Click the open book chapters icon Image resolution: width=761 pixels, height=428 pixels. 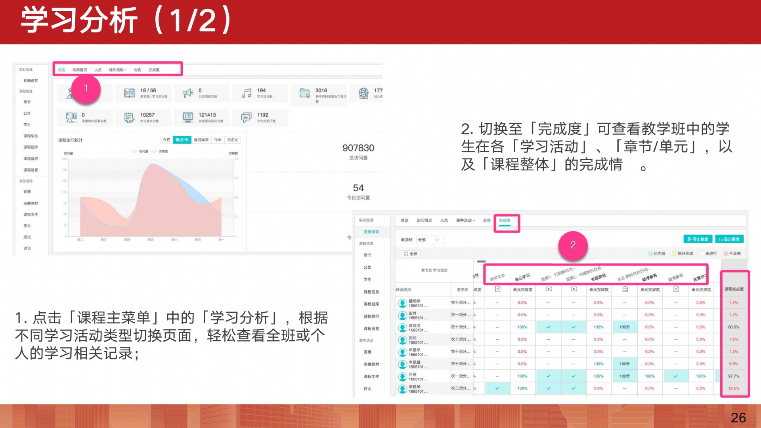click(130, 93)
